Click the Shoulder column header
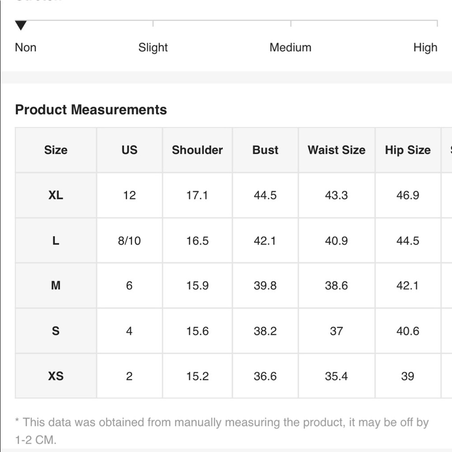This screenshot has height=452, width=452. click(x=198, y=150)
